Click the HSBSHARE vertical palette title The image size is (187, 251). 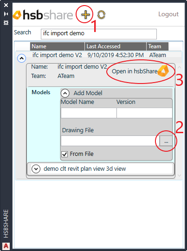click(x=6, y=224)
